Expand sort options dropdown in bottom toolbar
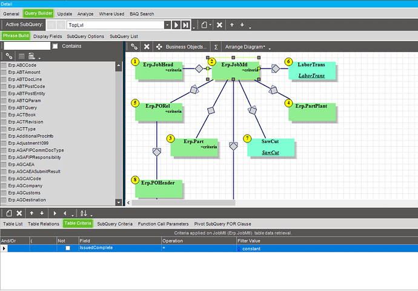The width and height of the screenshot is (418, 291). (91, 215)
